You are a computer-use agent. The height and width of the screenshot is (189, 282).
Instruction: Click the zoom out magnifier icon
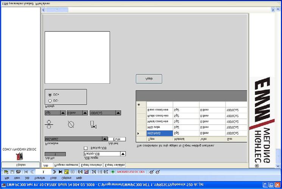(158, 172)
